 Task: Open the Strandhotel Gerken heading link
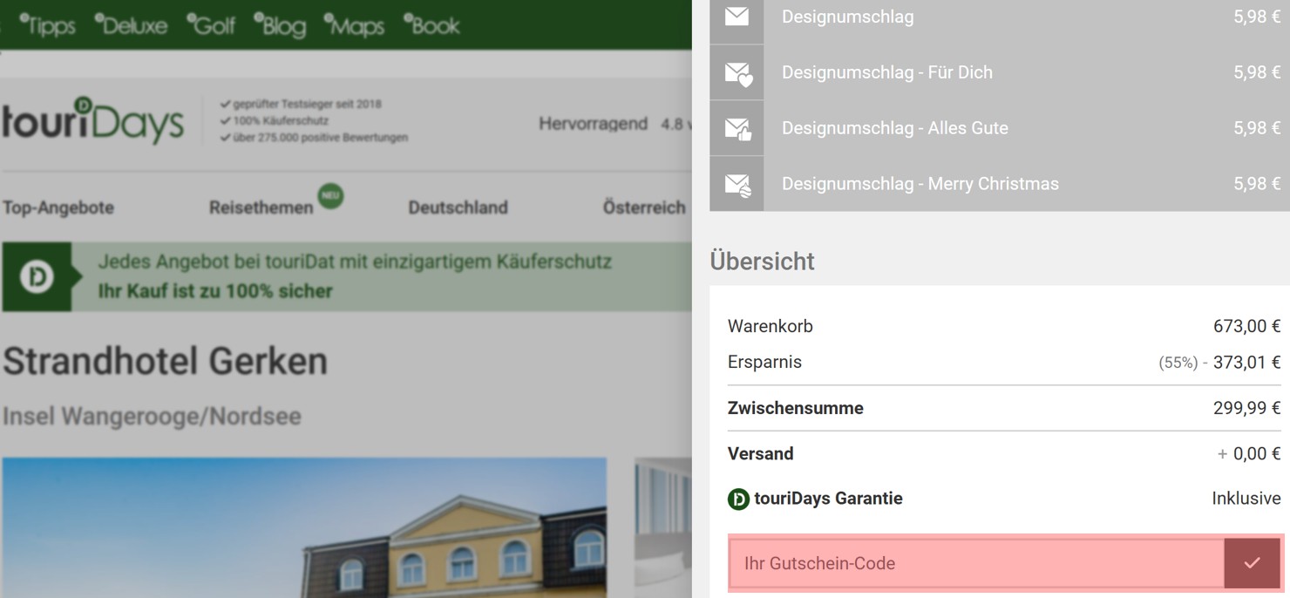166,360
